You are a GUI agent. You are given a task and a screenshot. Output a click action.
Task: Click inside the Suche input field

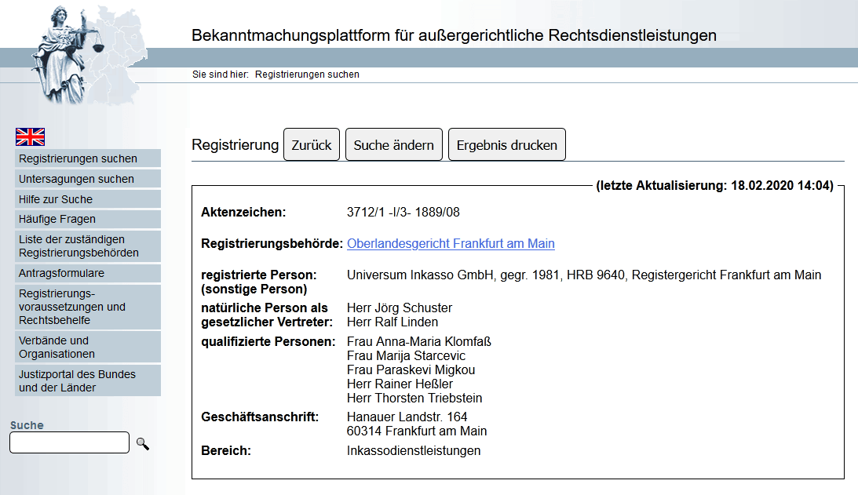(x=69, y=442)
